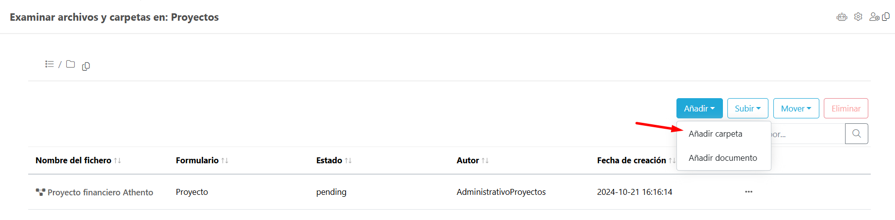Click the copy icon beside the breadcrumb folder
The width and height of the screenshot is (895, 220).
click(x=86, y=66)
